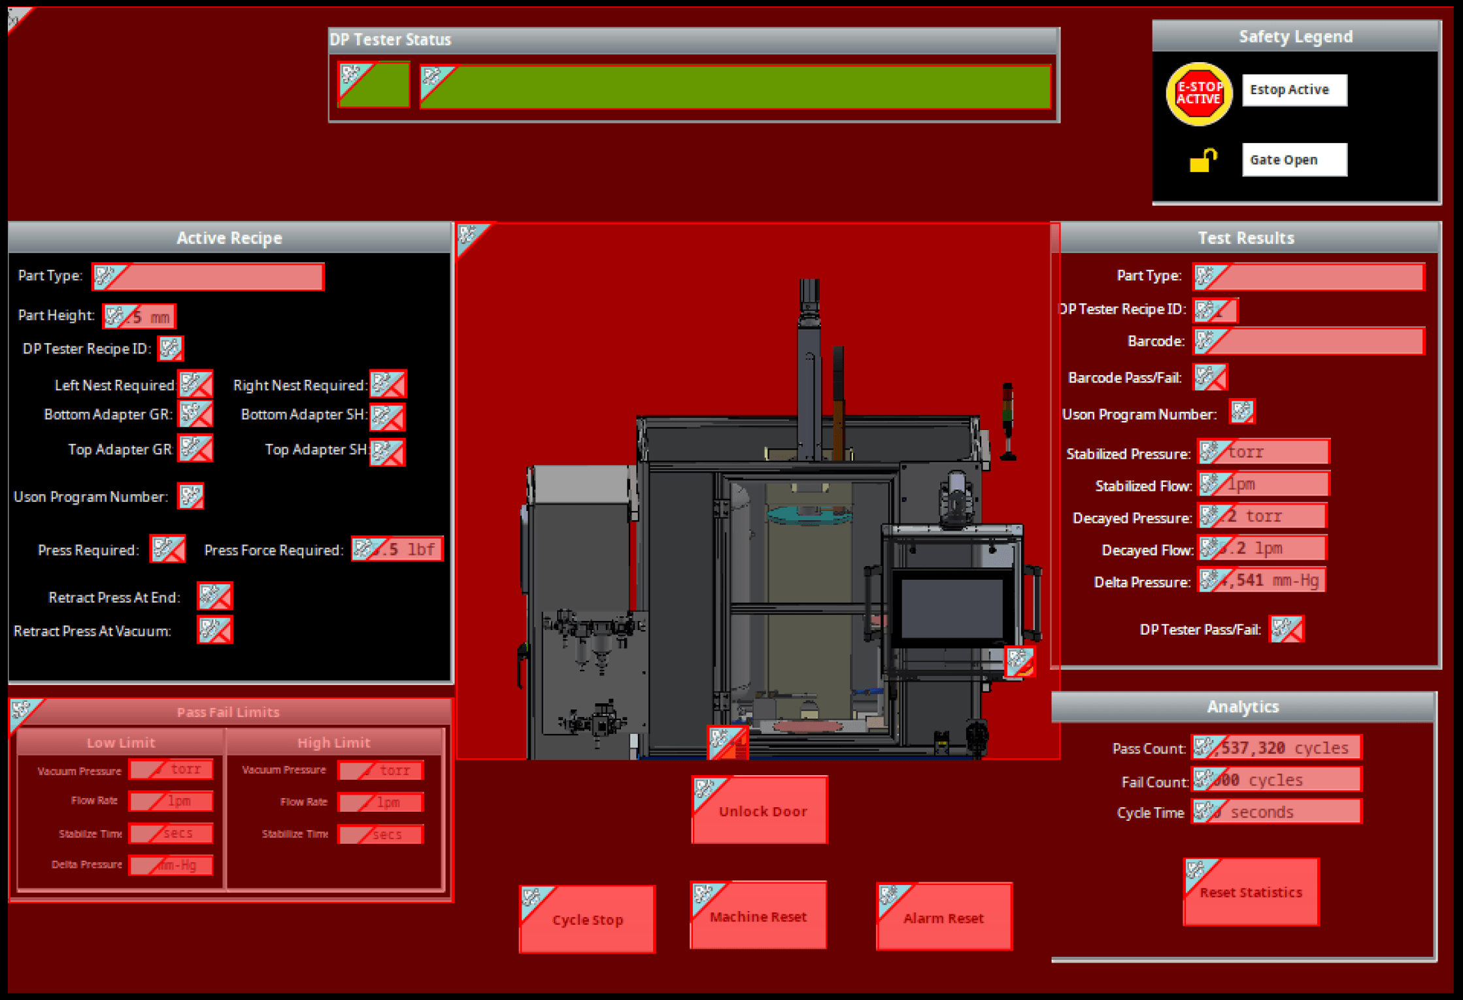Expand the Bottom Adapter GR selector

(x=195, y=414)
